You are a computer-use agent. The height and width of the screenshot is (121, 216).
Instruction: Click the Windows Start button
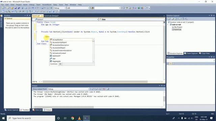click(x=3, y=118)
